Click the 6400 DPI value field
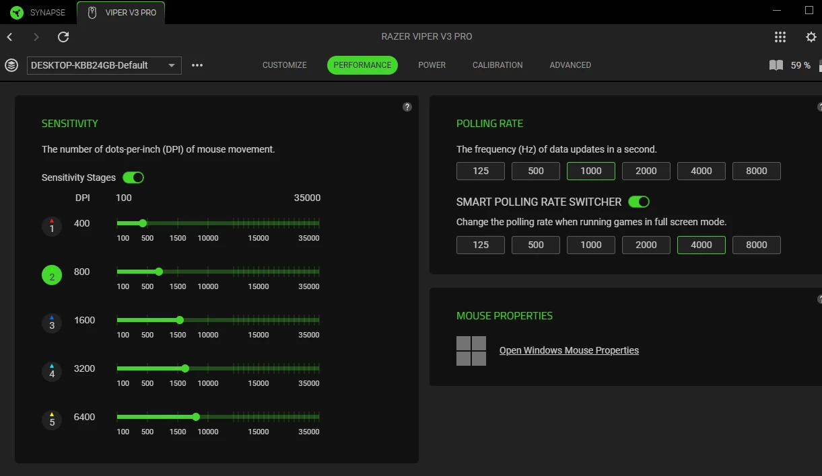 [x=85, y=417]
